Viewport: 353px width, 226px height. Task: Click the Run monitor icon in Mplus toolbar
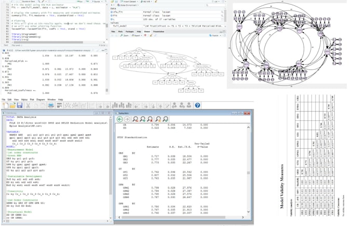pyautogui.click(x=51, y=105)
